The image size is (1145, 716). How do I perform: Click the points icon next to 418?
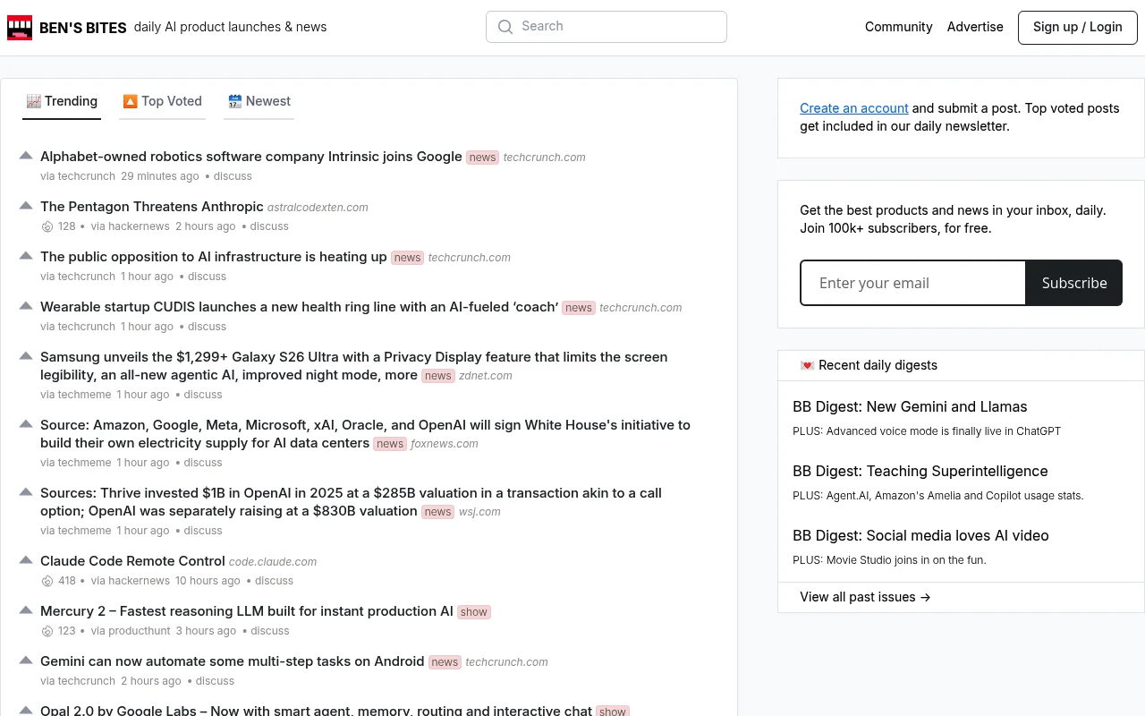(47, 581)
